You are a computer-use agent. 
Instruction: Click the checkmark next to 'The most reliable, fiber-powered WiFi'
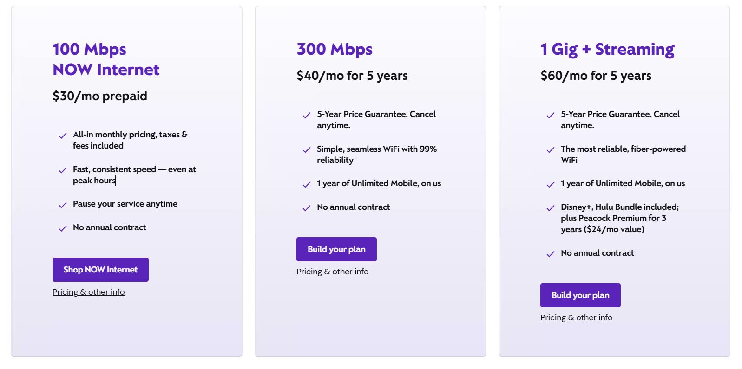pyautogui.click(x=551, y=150)
